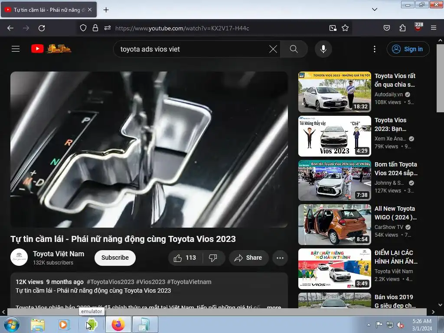The image size is (444, 333).
Task: Open 'Toyota Vios rất ổn' video title
Action: tap(395, 80)
